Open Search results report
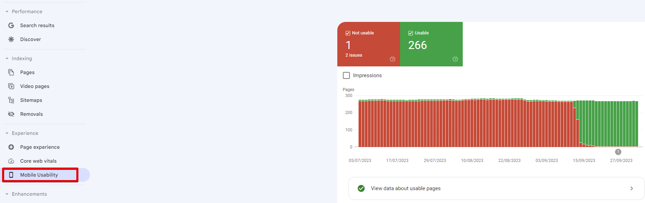The image size is (645, 203). [37, 25]
